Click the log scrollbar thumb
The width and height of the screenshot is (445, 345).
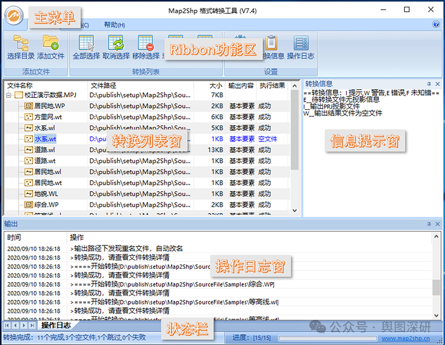click(x=436, y=287)
